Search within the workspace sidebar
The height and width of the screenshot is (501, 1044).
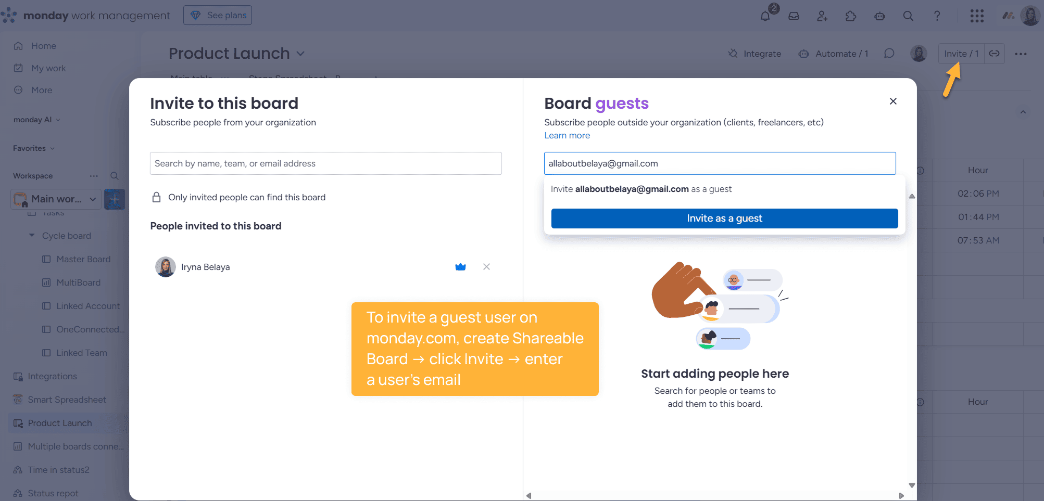pyautogui.click(x=115, y=176)
